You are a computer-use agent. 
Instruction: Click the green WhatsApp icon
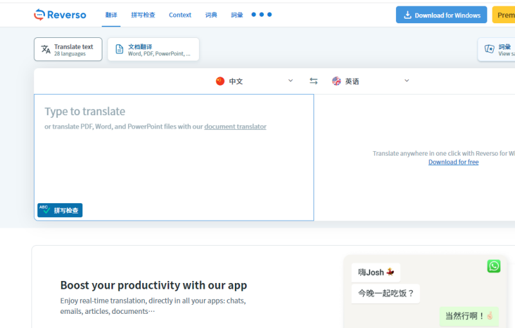pyautogui.click(x=494, y=266)
